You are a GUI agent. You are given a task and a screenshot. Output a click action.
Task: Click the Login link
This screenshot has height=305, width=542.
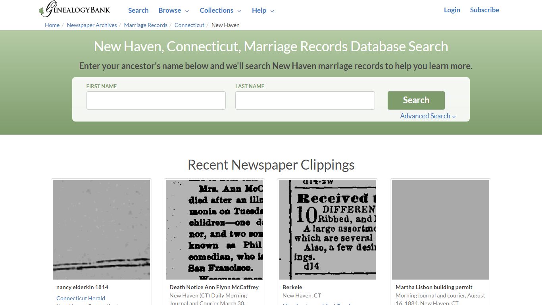[x=452, y=10]
